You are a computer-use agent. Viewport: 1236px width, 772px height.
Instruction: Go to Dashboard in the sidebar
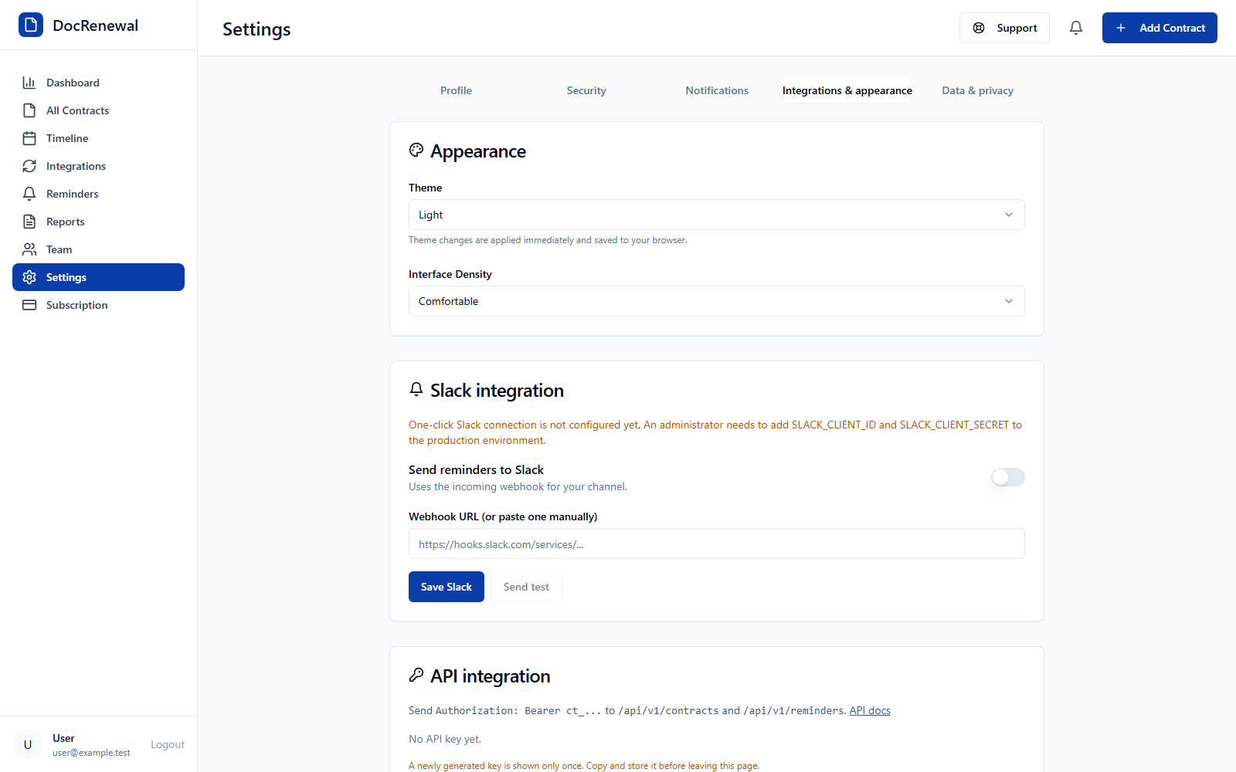coord(98,83)
